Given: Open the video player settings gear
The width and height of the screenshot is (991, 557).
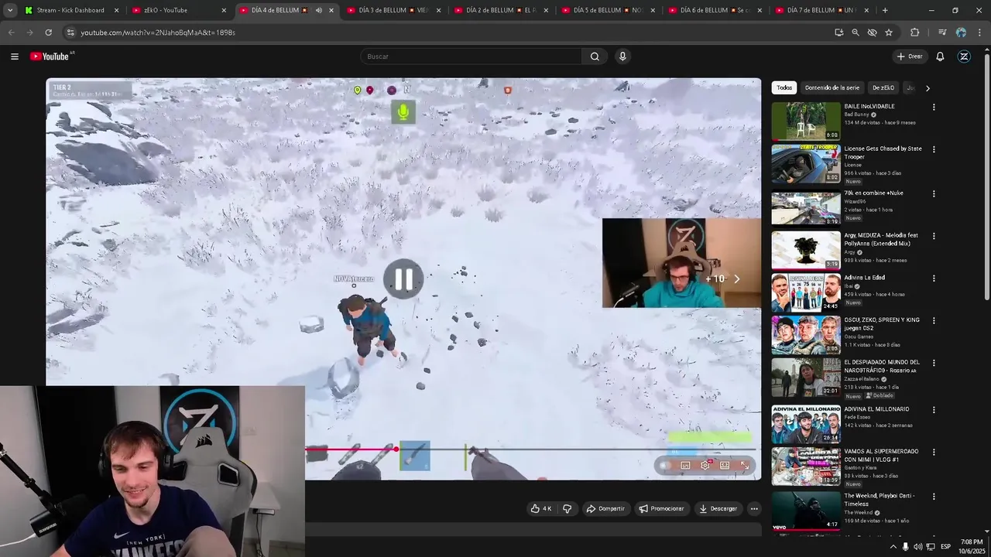Looking at the screenshot, I should [x=705, y=465].
